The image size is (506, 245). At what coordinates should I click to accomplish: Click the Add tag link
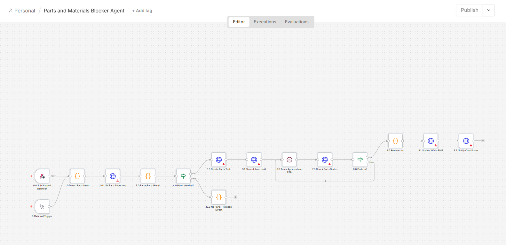point(142,11)
